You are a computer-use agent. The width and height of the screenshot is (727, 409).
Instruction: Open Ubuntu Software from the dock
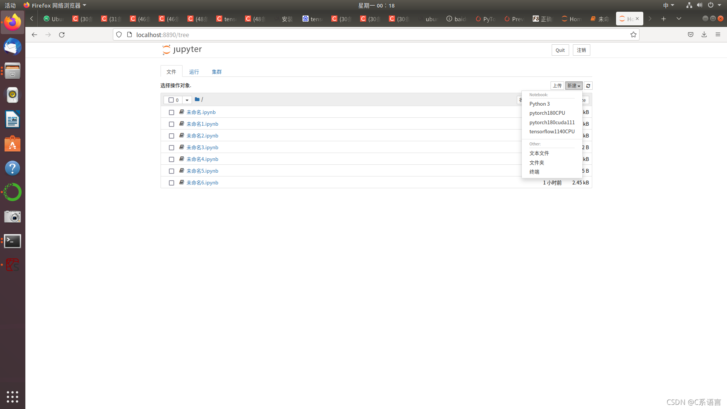tap(12, 144)
